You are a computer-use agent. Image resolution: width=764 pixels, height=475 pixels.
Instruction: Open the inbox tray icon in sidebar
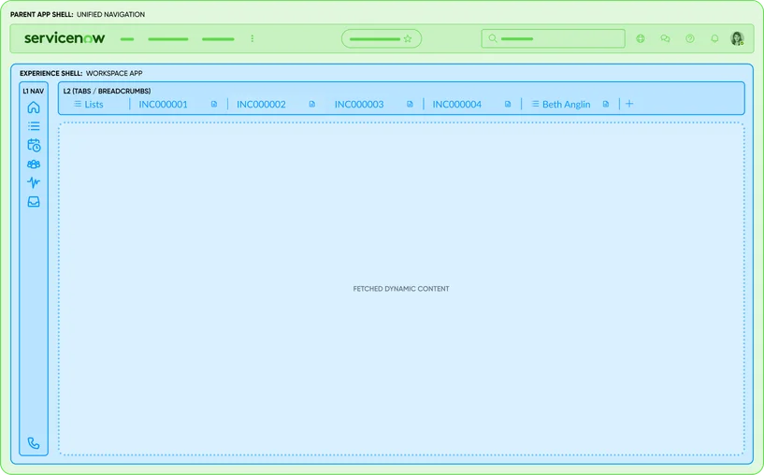tap(34, 201)
